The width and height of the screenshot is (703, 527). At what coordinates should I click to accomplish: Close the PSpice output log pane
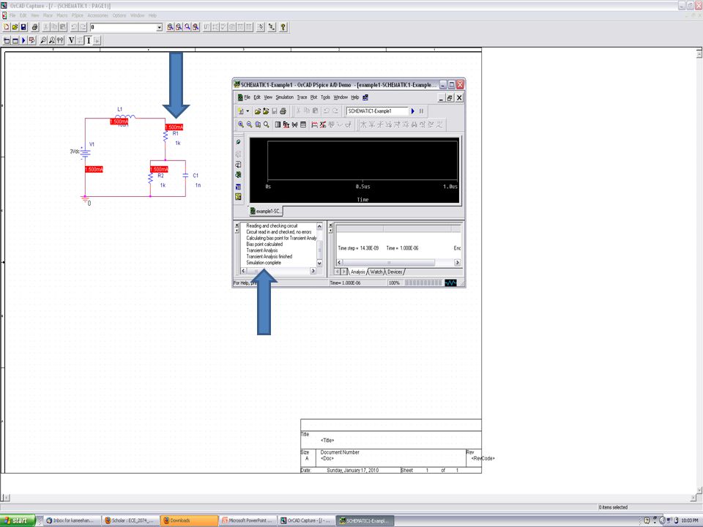point(237,225)
